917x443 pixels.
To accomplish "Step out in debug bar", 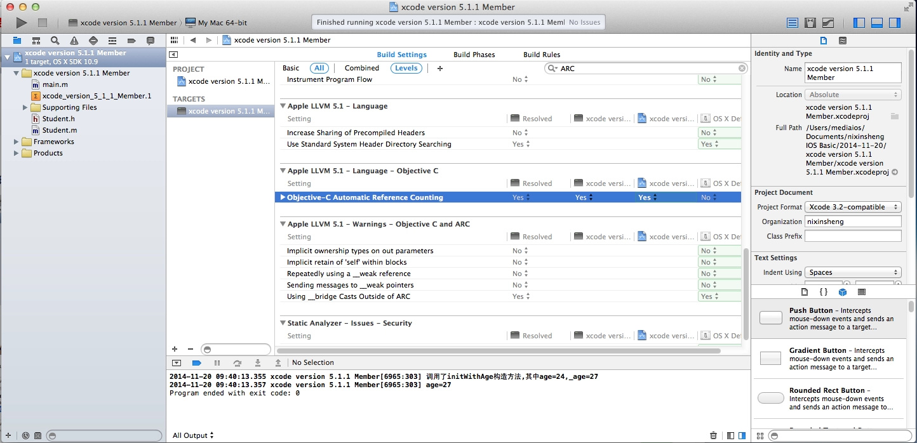I will click(278, 363).
